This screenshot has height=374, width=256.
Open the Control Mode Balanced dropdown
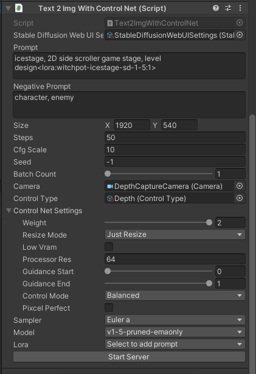pos(175,295)
